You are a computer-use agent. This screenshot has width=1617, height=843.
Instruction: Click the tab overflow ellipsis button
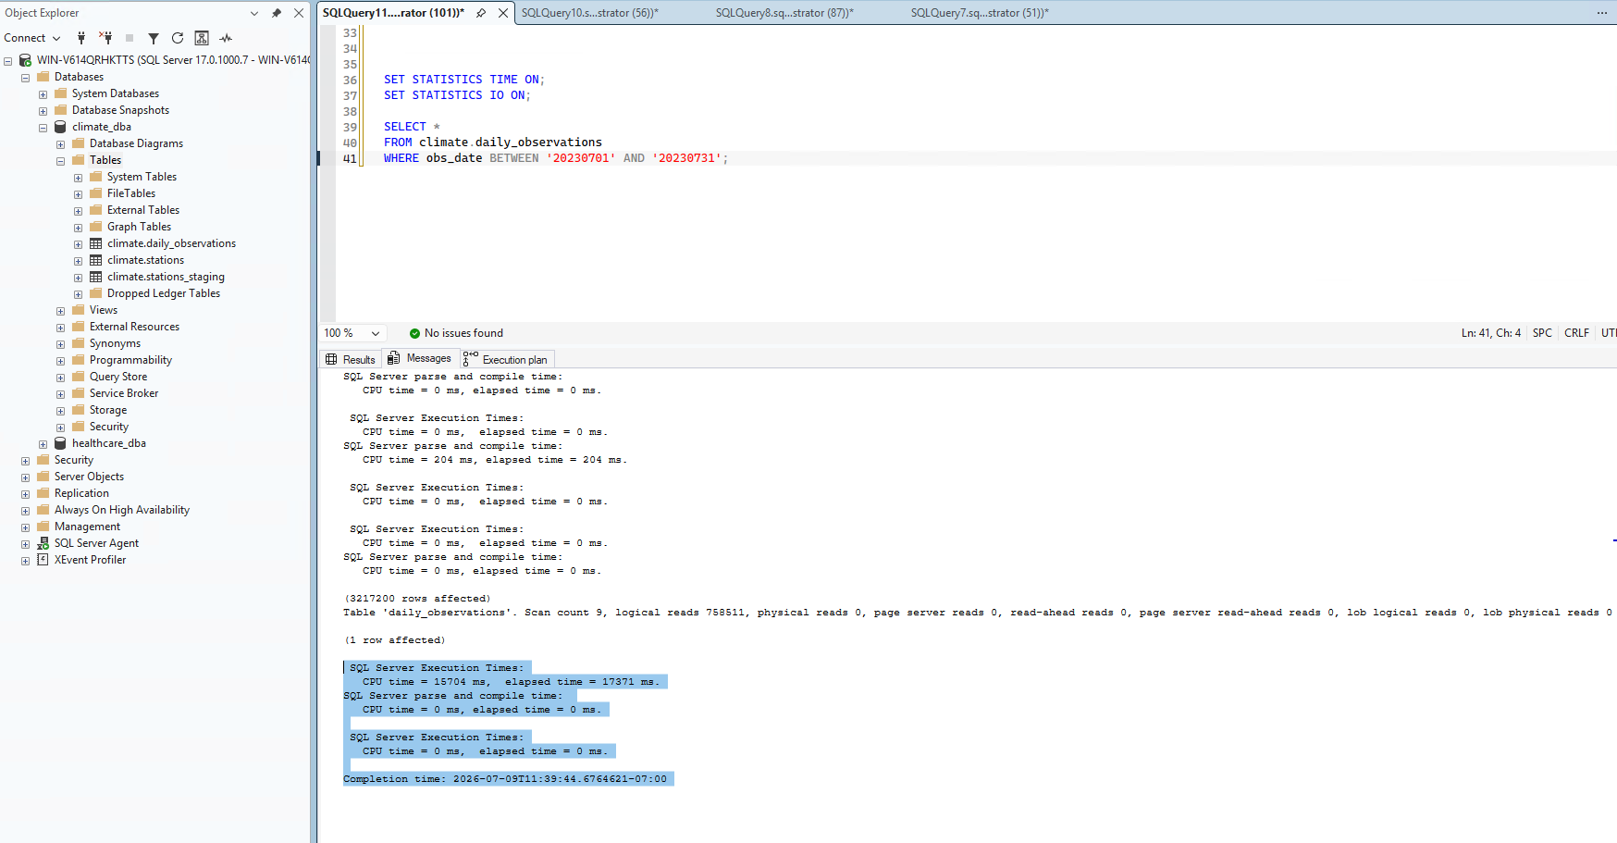click(1601, 13)
